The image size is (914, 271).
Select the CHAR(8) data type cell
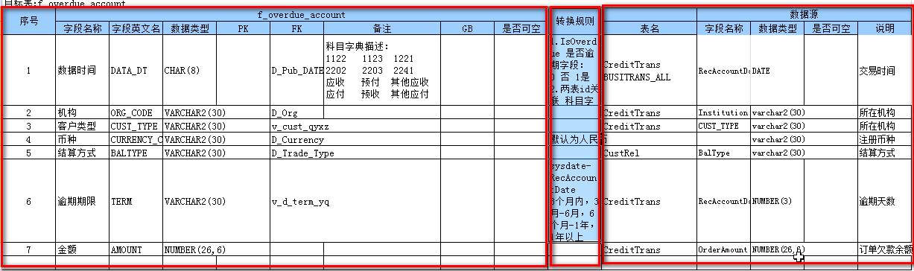point(189,71)
